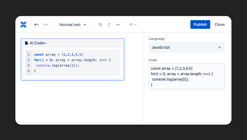This screenshot has width=247, height=140.
Task: Click the empty editor area below the macro
Action: coord(79,102)
